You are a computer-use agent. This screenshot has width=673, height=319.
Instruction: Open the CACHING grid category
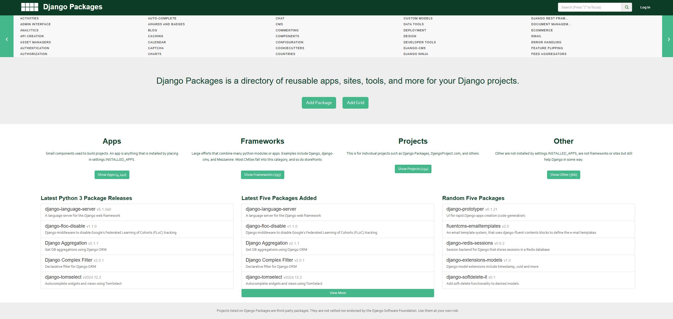point(156,36)
